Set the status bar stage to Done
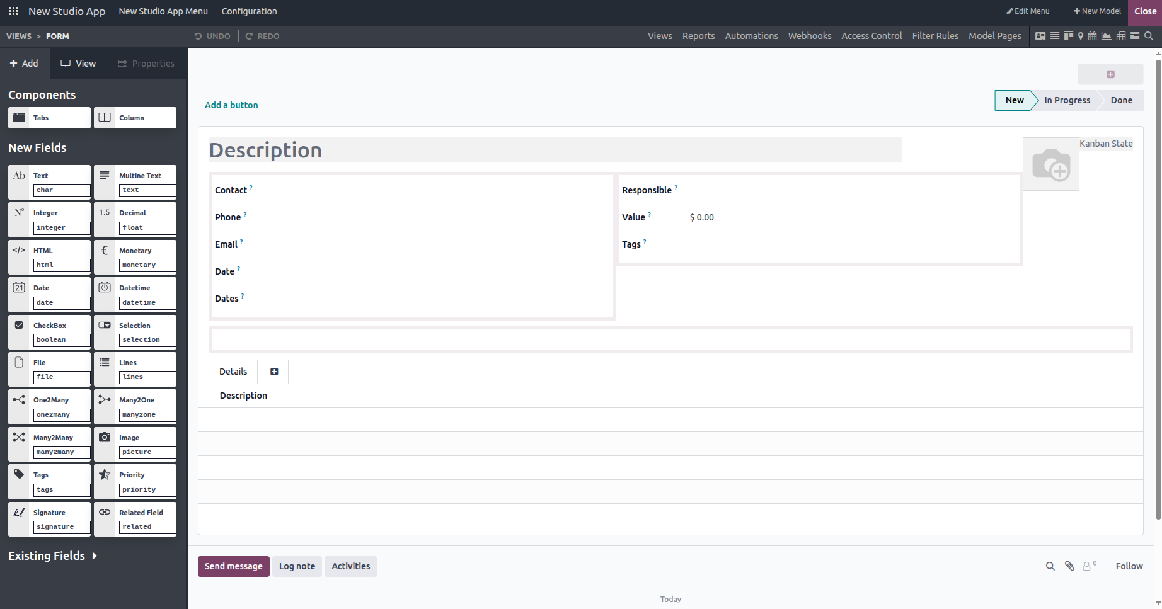 [1121, 100]
